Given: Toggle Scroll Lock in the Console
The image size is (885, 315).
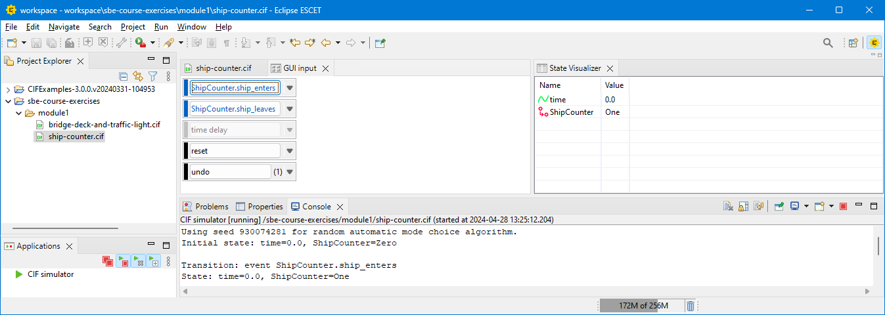Looking at the screenshot, I should (743, 206).
